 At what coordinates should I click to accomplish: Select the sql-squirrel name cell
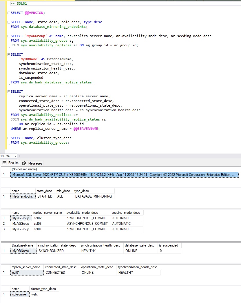[19, 294]
